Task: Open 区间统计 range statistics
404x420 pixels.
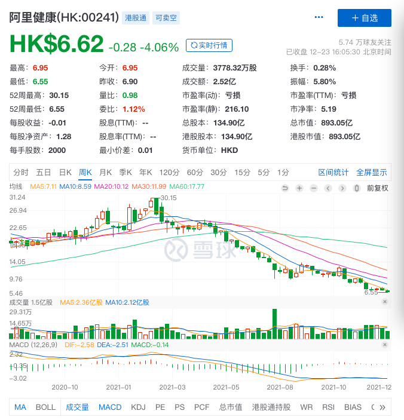Action: click(333, 172)
